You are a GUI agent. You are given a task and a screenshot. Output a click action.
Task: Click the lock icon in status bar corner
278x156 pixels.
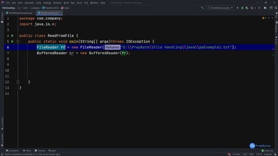pyautogui.click(x=275, y=154)
